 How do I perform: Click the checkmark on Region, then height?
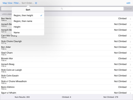[41, 15]
